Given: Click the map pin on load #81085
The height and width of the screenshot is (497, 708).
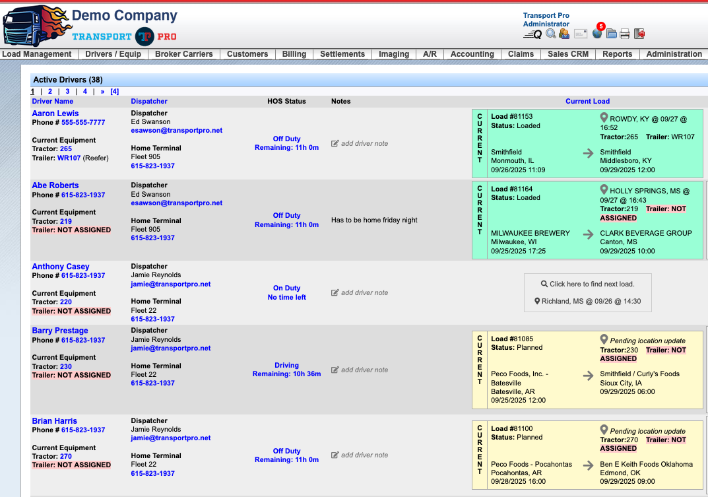Looking at the screenshot, I should click(604, 340).
